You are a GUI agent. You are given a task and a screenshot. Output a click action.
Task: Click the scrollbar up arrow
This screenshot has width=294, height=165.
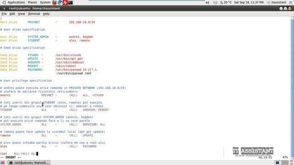click(292, 18)
